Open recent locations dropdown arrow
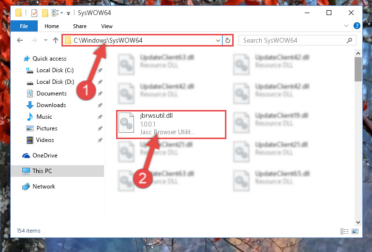 pos(45,40)
